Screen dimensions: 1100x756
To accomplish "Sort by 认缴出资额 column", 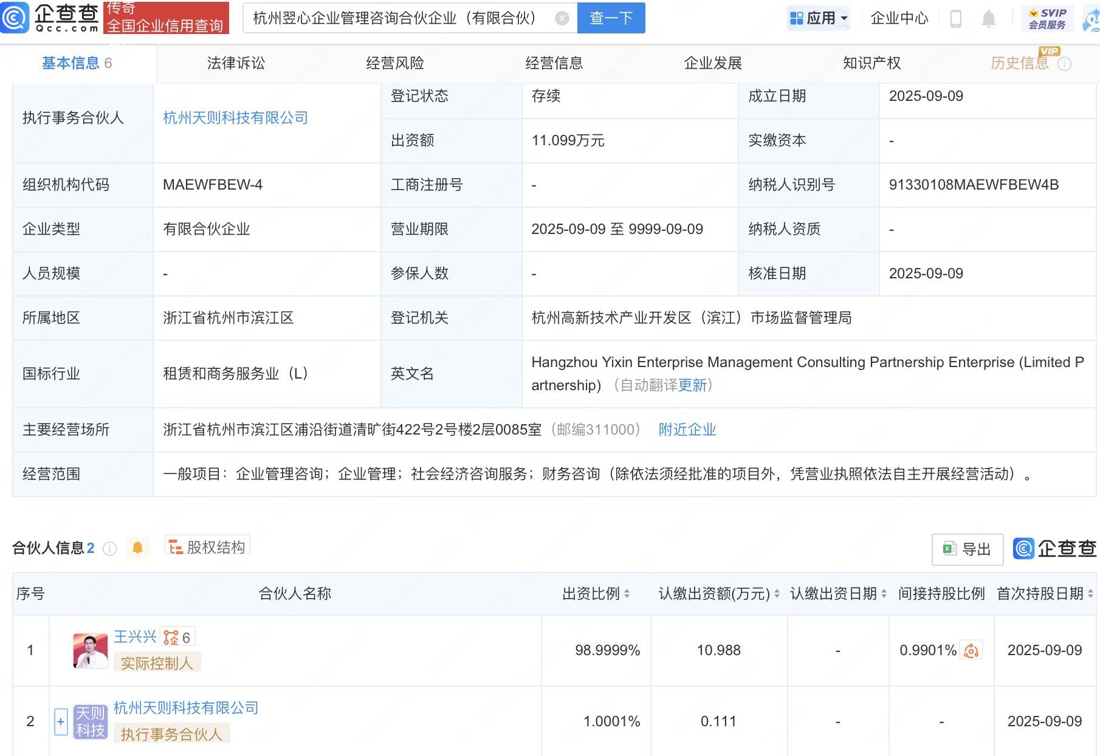I will (777, 594).
